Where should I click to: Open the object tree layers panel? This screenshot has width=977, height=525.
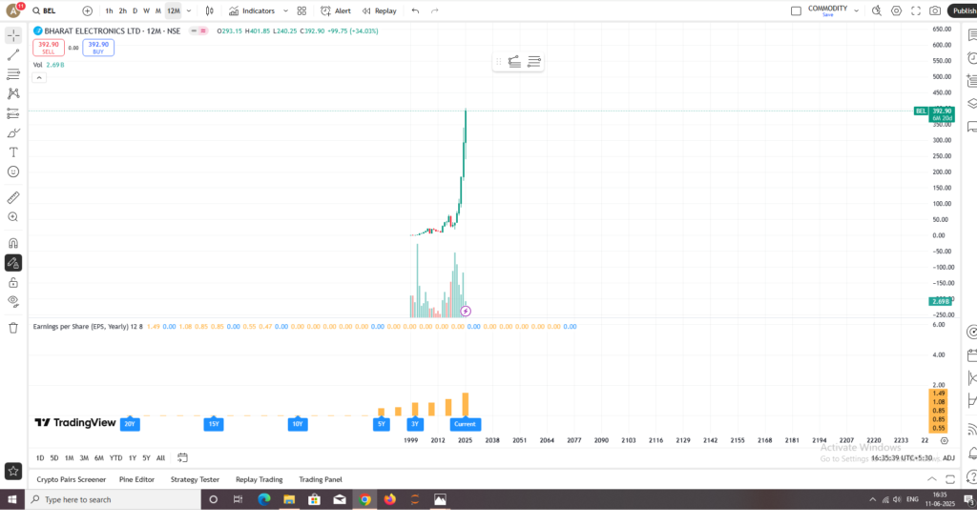pyautogui.click(x=972, y=103)
